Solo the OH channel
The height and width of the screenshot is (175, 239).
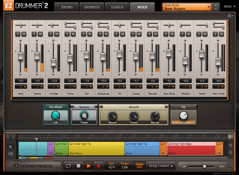click(84, 34)
